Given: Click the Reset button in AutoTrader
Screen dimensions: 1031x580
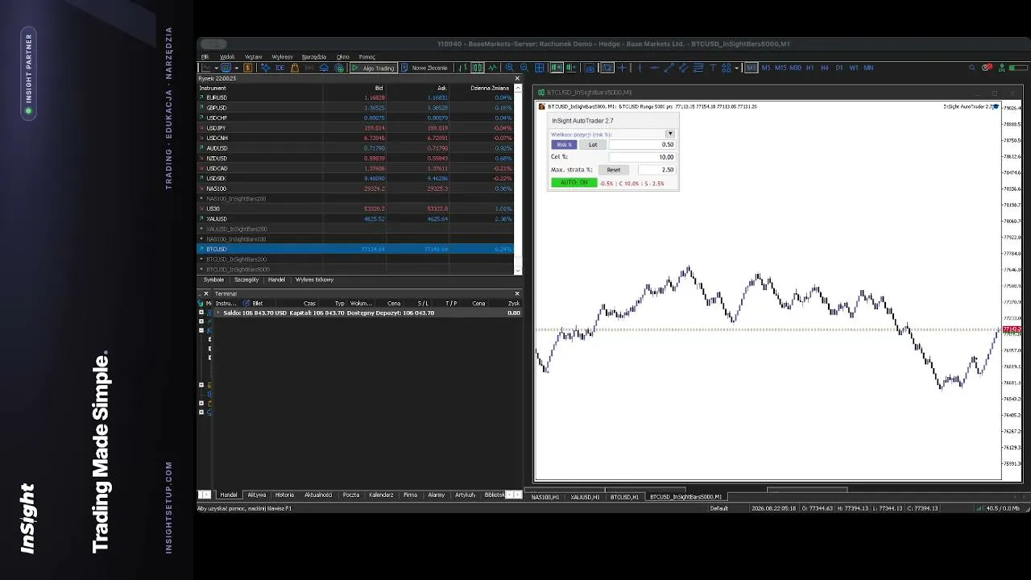Looking at the screenshot, I should [x=614, y=170].
